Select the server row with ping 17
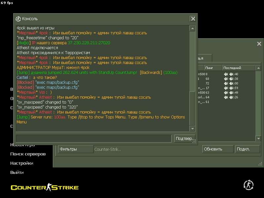The width and height of the screenshot is (264, 198). tap(226, 88)
